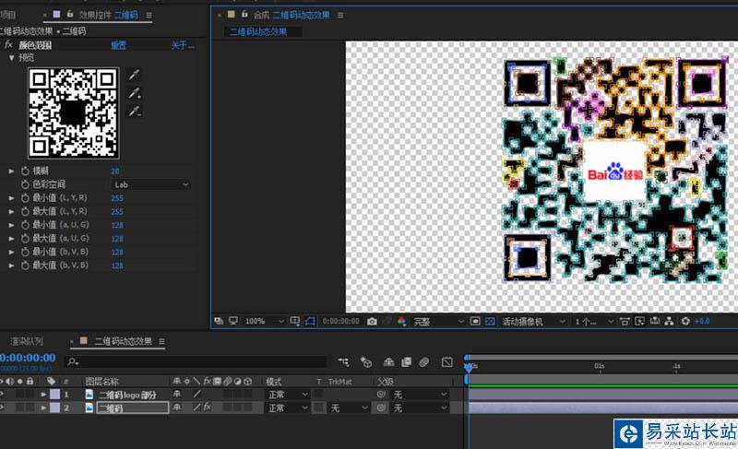Image resolution: width=738 pixels, height=449 pixels.
Task: Toggle hide shy layers icon
Action: pos(388,362)
